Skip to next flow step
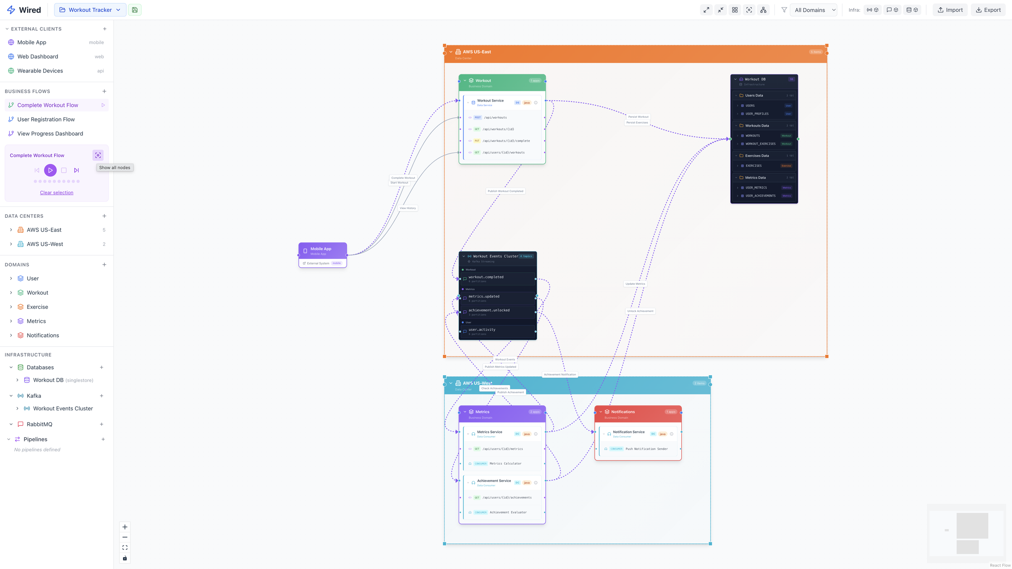Screen dimensions: 1012x569 [77, 170]
